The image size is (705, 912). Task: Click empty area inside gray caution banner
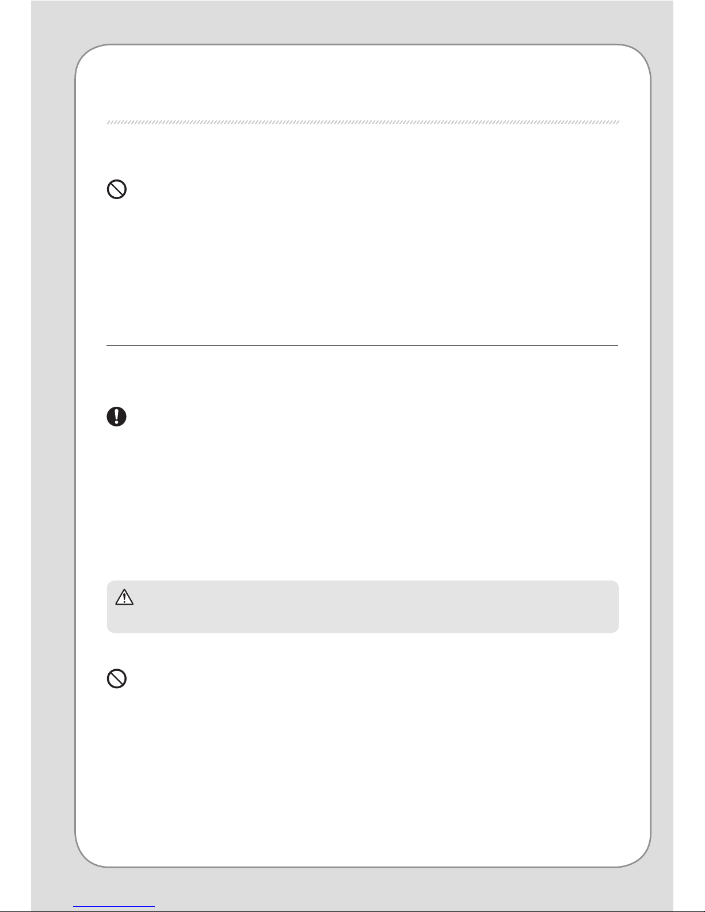point(374,607)
